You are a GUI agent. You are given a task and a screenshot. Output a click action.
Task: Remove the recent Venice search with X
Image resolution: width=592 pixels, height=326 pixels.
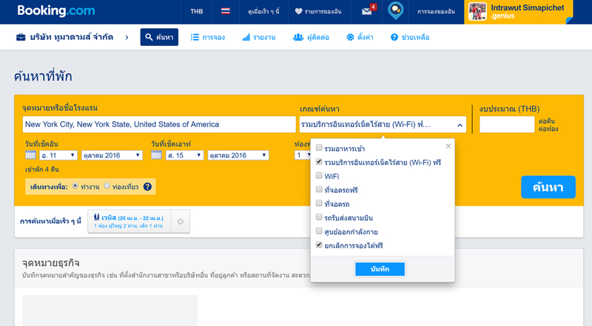tap(181, 221)
